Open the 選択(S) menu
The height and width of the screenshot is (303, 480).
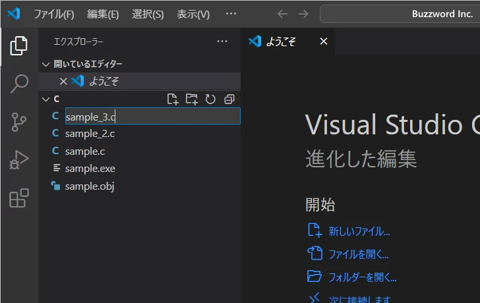tap(148, 14)
